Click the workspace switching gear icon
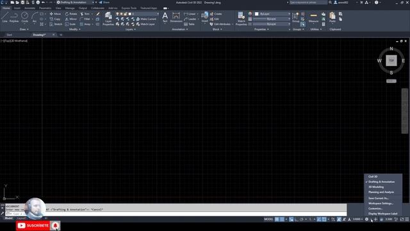Viewport: 410px width, 231px height. pos(366,219)
